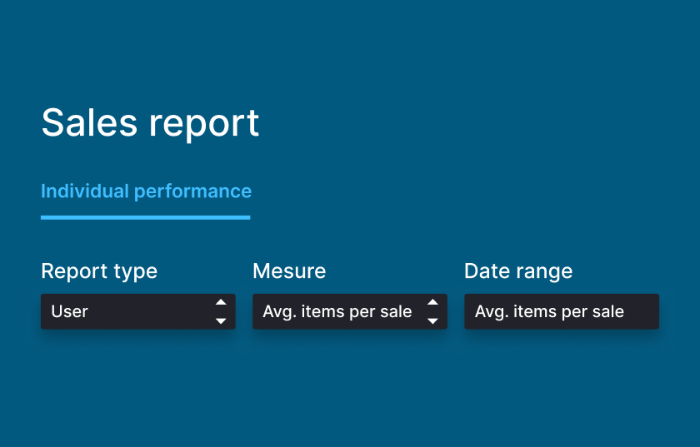This screenshot has width=700, height=447.
Task: Click Avg. items per sale under Date range
Action: 549,311
